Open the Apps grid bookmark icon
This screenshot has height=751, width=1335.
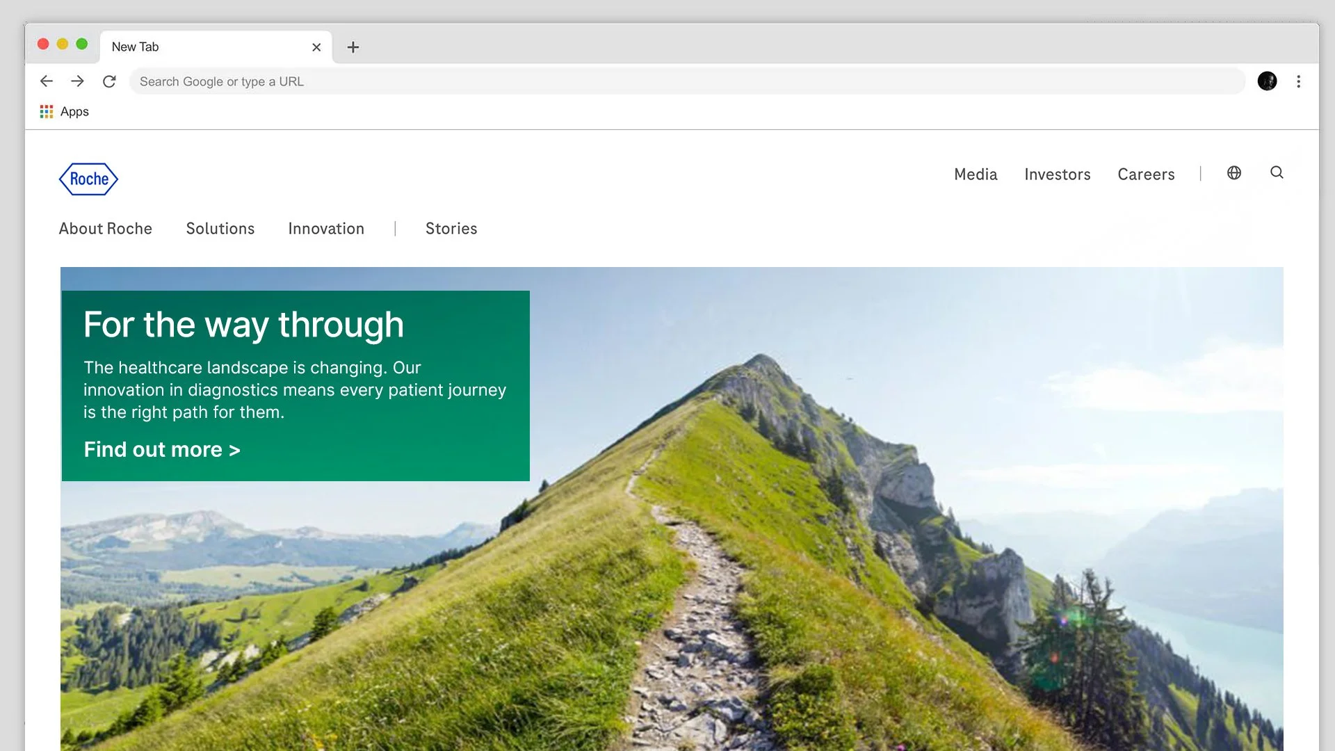point(47,112)
